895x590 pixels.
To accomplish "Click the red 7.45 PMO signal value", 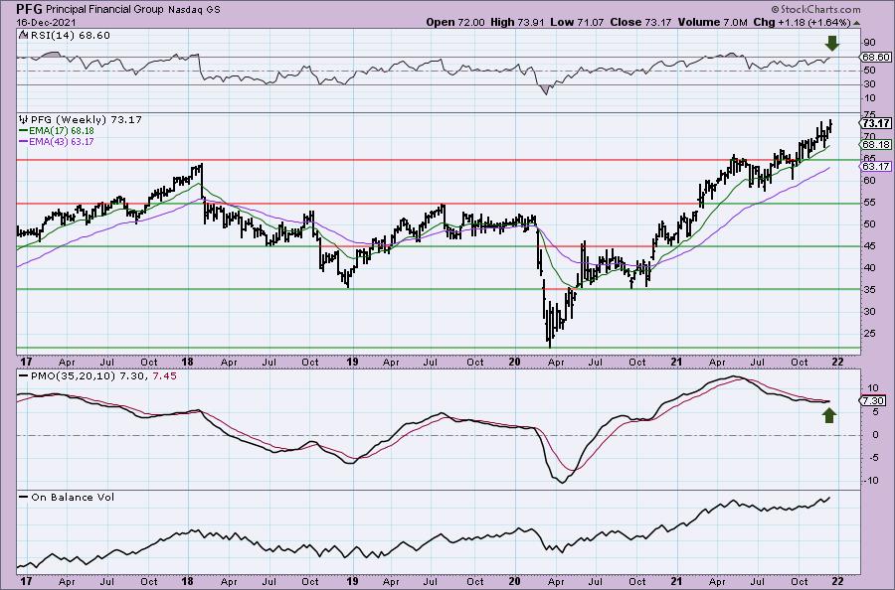I will [164, 376].
